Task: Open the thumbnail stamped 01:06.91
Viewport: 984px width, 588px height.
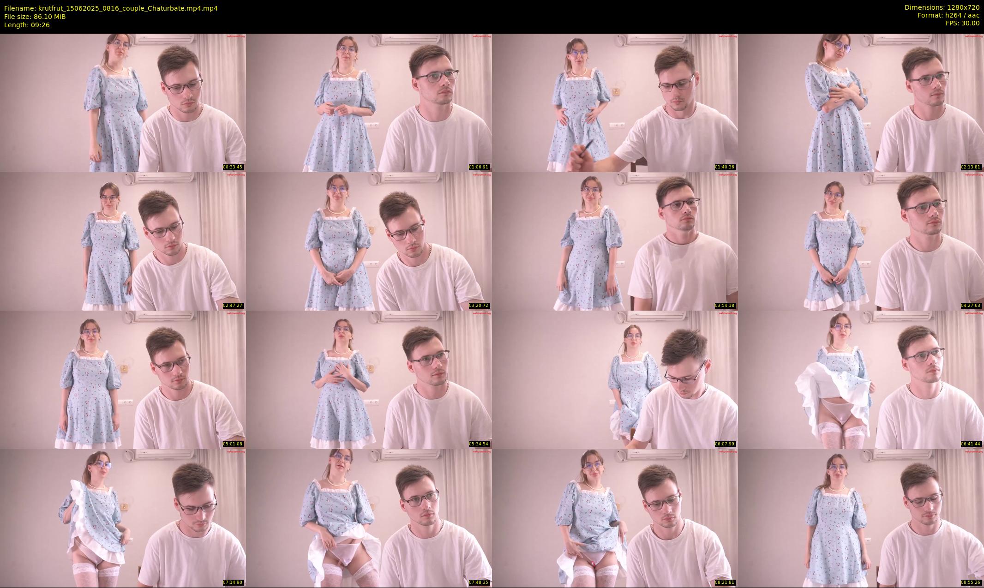Action: (369, 102)
